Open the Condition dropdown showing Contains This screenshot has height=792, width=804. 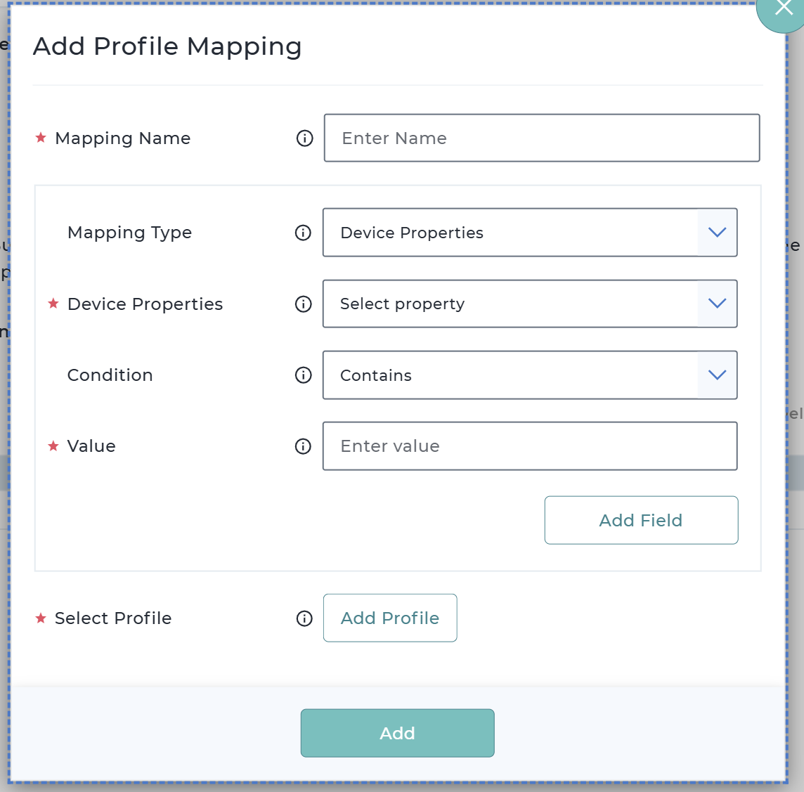(510, 375)
